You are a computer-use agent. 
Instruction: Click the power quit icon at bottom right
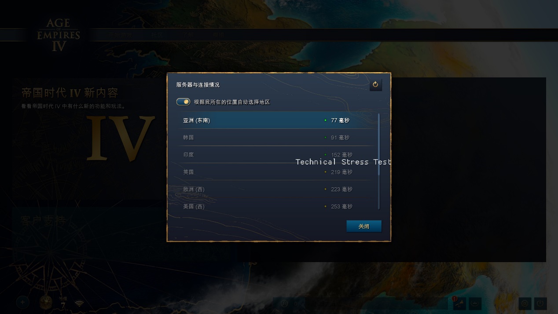tap(540, 303)
